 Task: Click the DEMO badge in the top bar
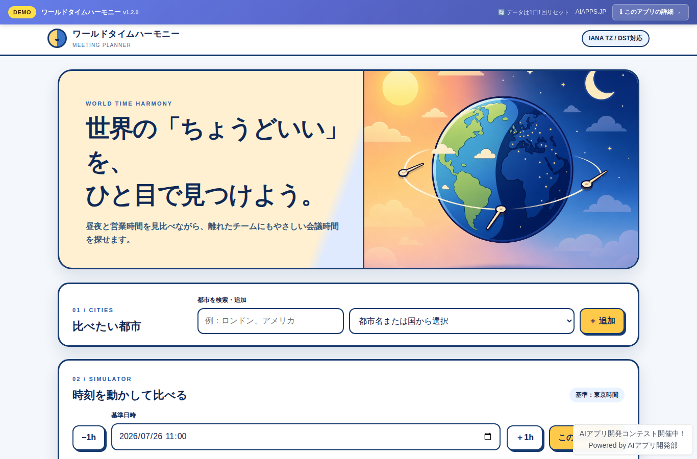tap(22, 12)
